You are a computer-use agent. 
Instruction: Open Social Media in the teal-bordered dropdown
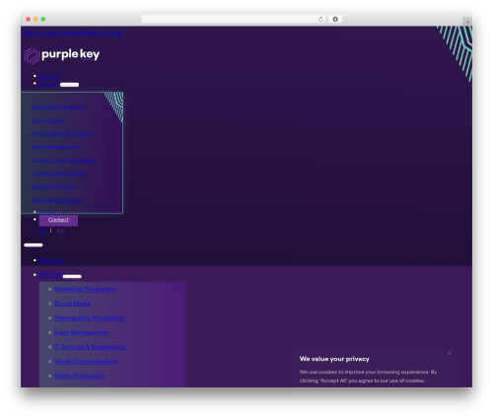coord(47,120)
